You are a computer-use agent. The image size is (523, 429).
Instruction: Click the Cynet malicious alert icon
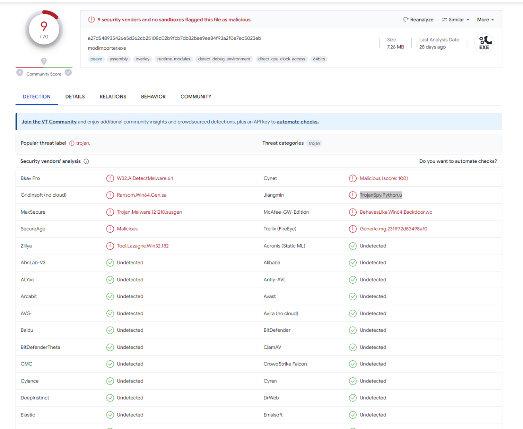click(353, 178)
